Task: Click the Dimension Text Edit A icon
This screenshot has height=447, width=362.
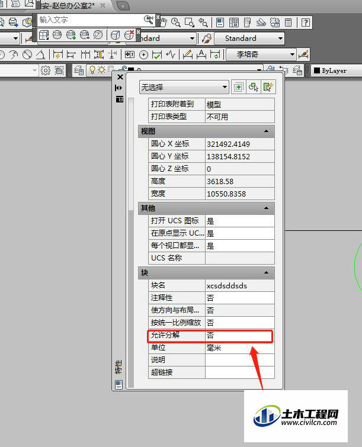Action: click(201, 54)
